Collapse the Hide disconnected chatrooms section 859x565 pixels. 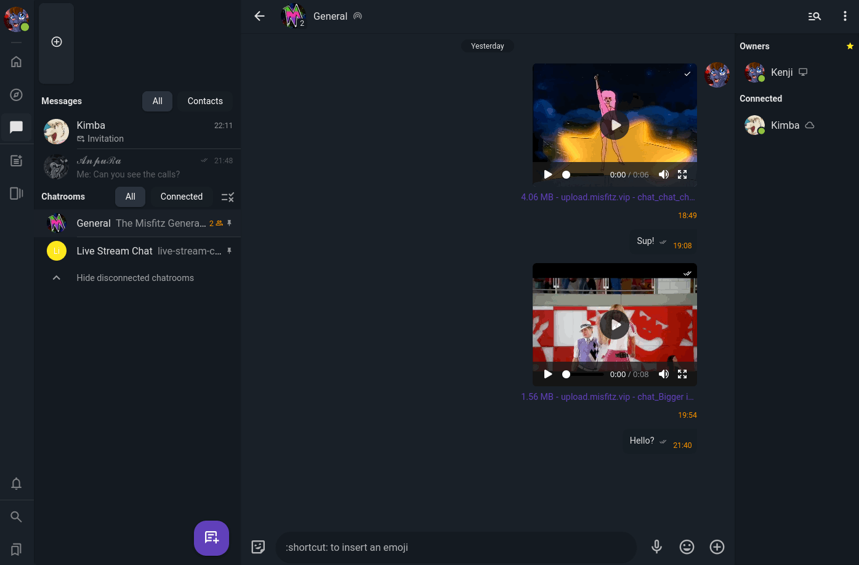click(56, 278)
